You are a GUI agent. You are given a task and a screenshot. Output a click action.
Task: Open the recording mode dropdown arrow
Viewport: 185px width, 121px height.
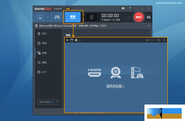point(48,17)
